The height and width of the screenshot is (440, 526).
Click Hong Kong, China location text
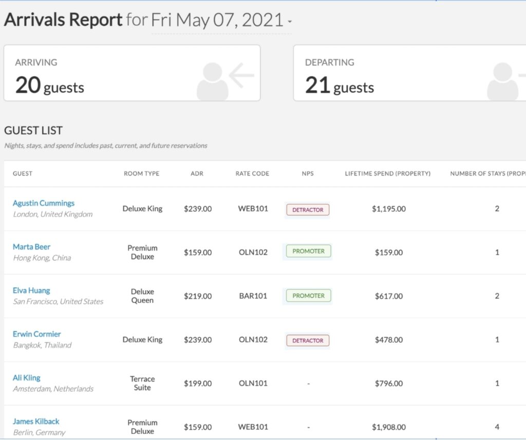coord(42,258)
